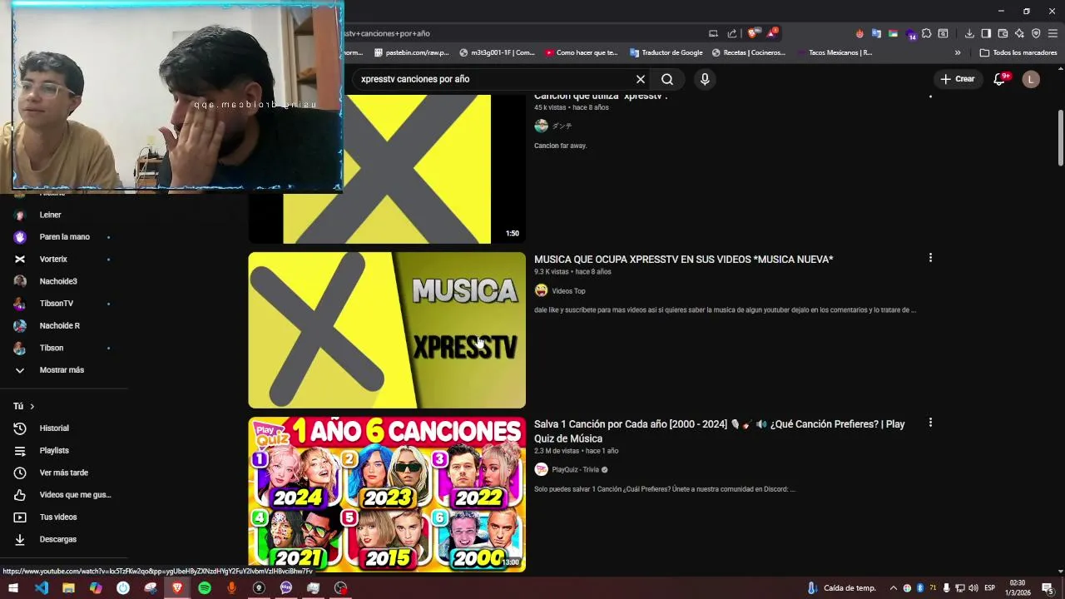Open Ver más tarde in sidebar
1065x599 pixels.
(63, 473)
